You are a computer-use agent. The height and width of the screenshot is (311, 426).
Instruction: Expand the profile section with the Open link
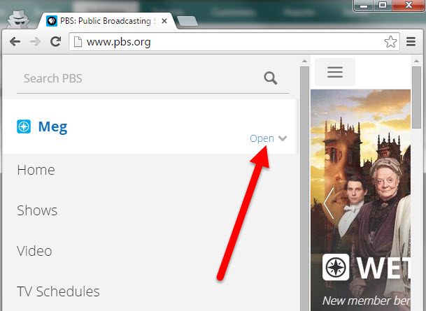(x=262, y=138)
